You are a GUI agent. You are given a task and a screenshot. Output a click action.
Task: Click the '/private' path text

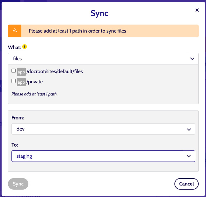[x=35, y=82]
